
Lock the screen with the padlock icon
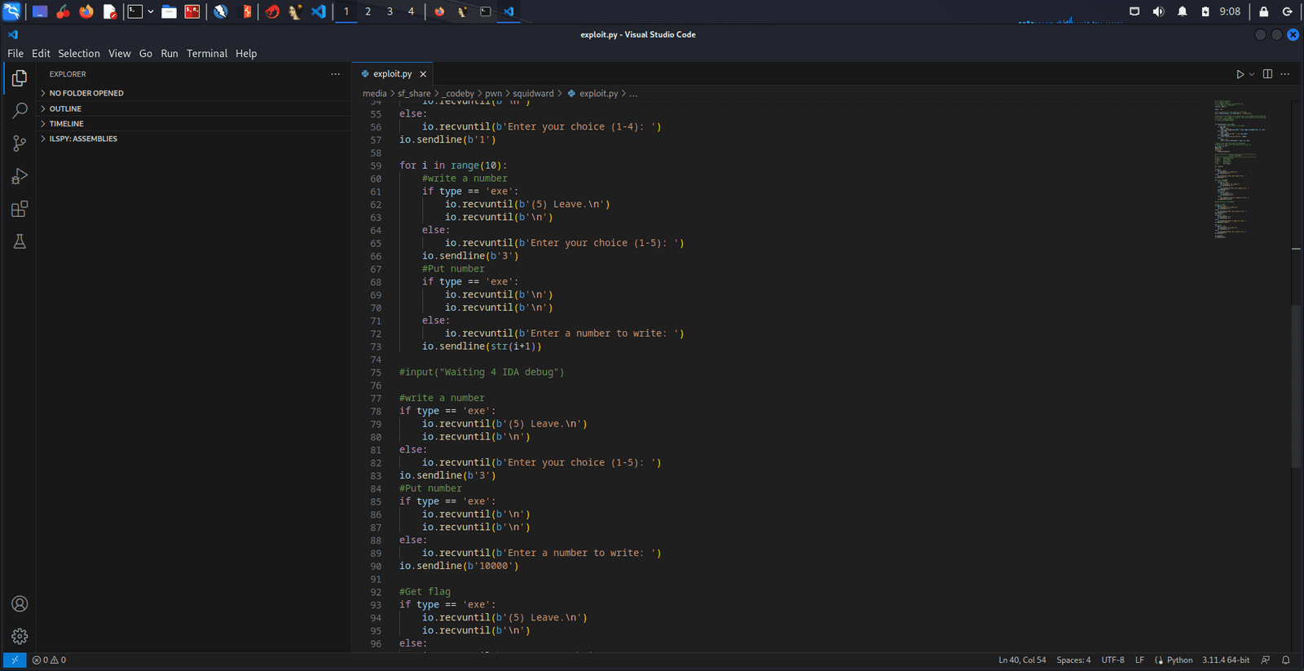click(x=1264, y=11)
